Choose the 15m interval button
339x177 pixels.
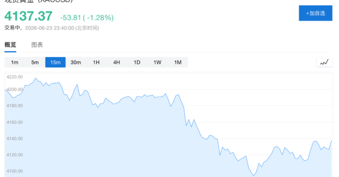click(x=55, y=62)
